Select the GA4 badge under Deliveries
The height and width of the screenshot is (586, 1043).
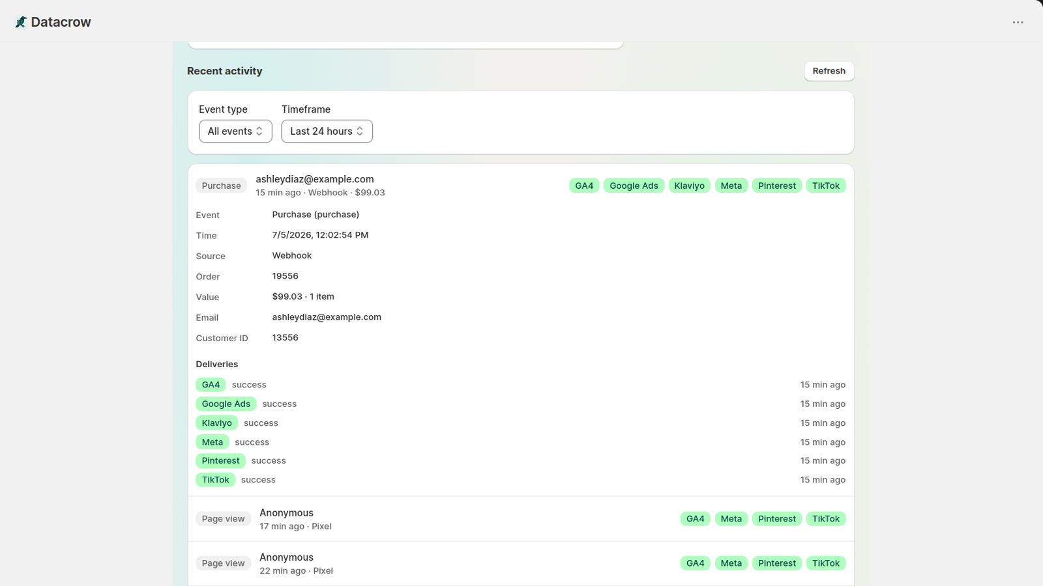tap(211, 385)
